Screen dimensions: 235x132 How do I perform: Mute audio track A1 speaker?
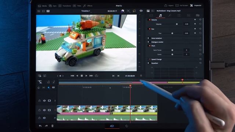[x=44, y=118]
